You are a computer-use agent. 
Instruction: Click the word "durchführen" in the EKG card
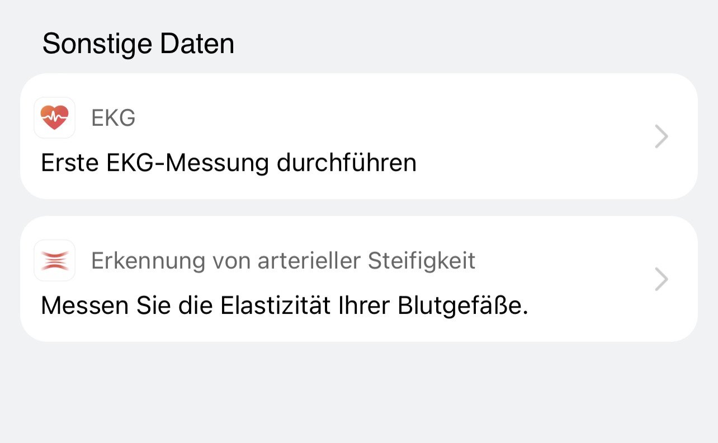coord(347,163)
